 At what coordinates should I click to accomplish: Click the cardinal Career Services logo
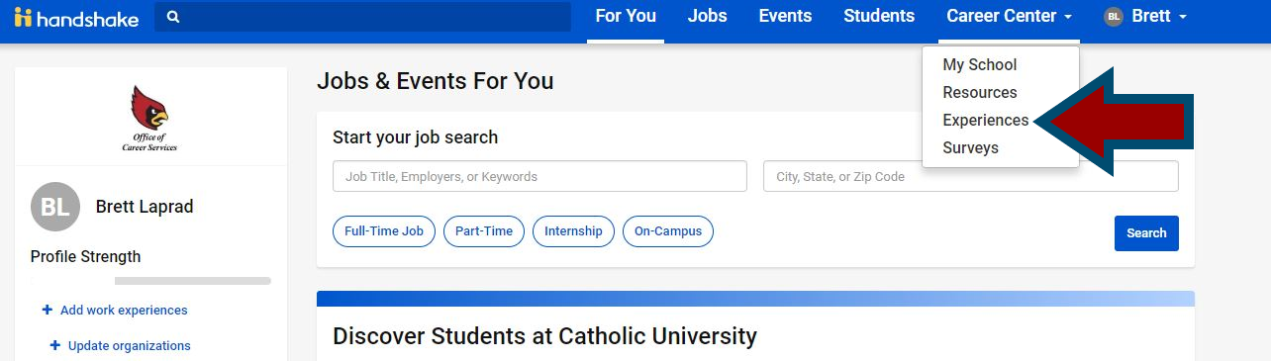click(149, 118)
